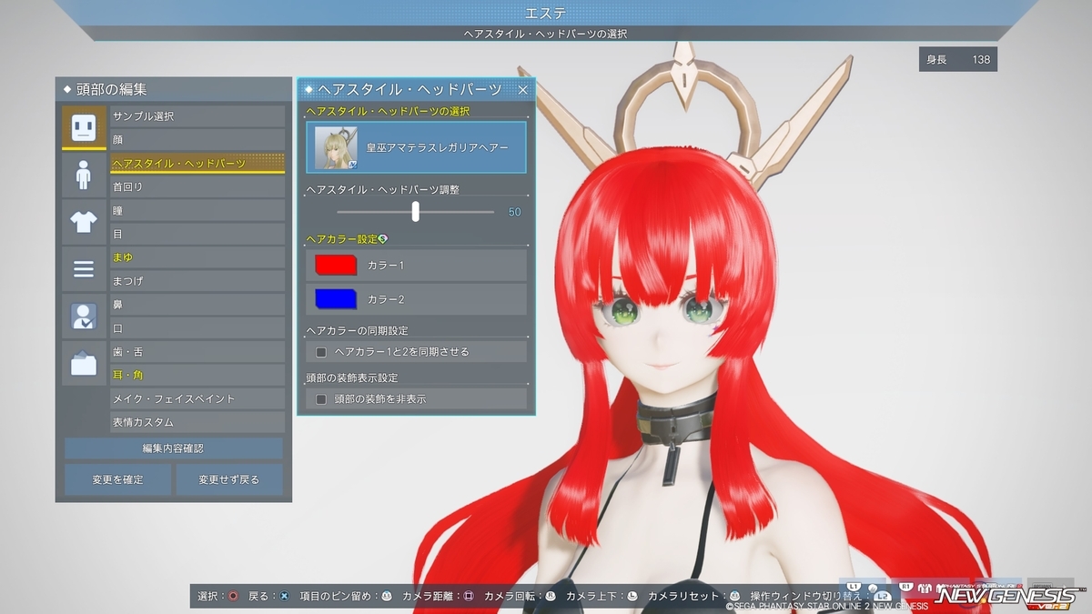Image resolution: width=1092 pixels, height=614 pixels.
Task: Select まゆ in the head menu
Action: (x=197, y=257)
